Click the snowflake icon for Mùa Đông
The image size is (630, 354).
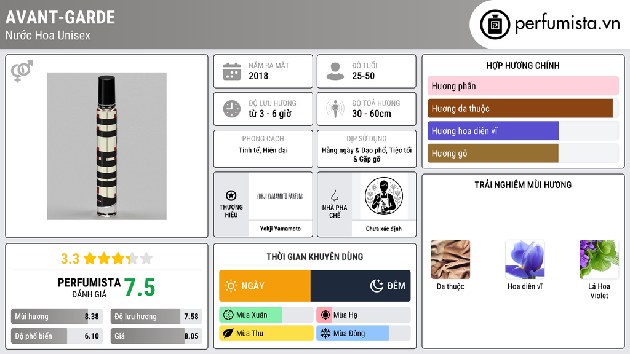coord(325,333)
